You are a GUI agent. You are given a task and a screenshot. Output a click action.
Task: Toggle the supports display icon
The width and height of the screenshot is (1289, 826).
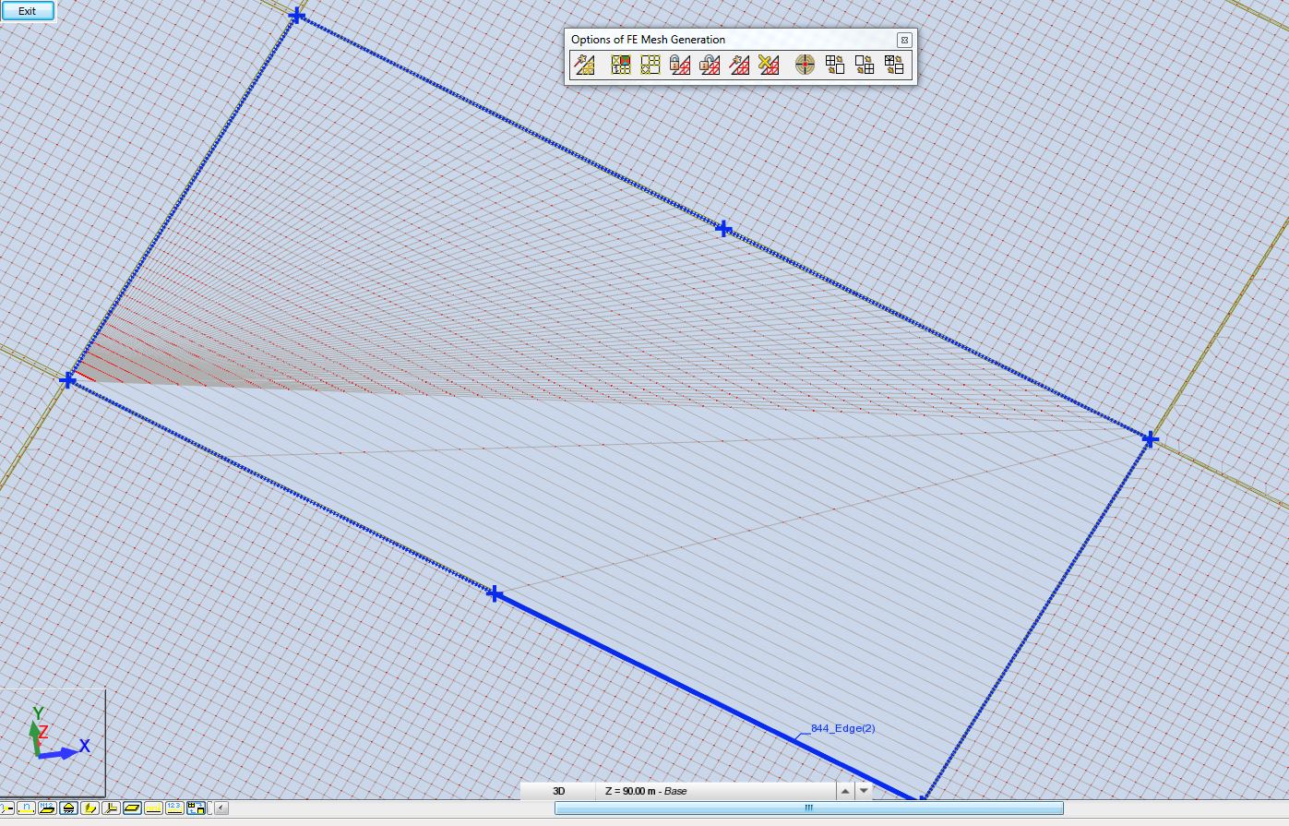[x=68, y=808]
